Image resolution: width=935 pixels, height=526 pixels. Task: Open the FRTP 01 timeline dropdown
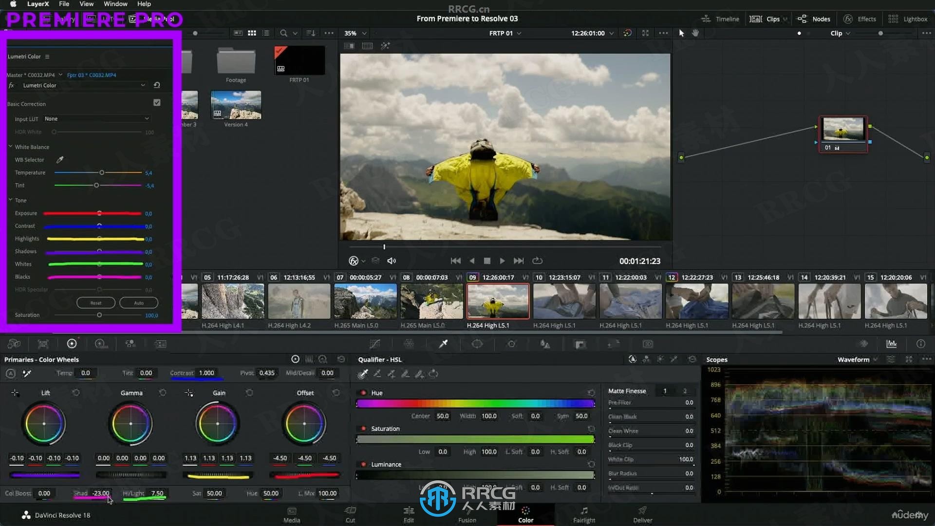tap(505, 33)
